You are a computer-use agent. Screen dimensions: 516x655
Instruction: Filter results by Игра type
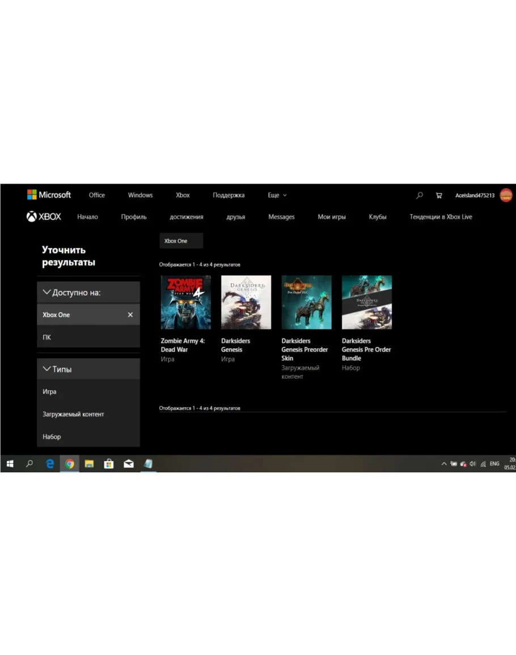pos(49,392)
